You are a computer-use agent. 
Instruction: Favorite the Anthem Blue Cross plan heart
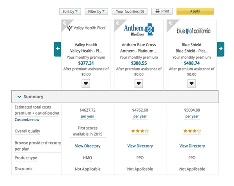139,83
